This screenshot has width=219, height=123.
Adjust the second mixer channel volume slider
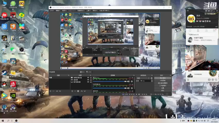point(110,88)
